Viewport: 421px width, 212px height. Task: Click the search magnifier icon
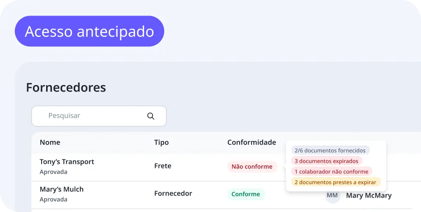click(x=151, y=116)
